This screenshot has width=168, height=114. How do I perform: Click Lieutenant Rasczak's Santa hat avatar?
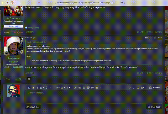(x=13, y=46)
